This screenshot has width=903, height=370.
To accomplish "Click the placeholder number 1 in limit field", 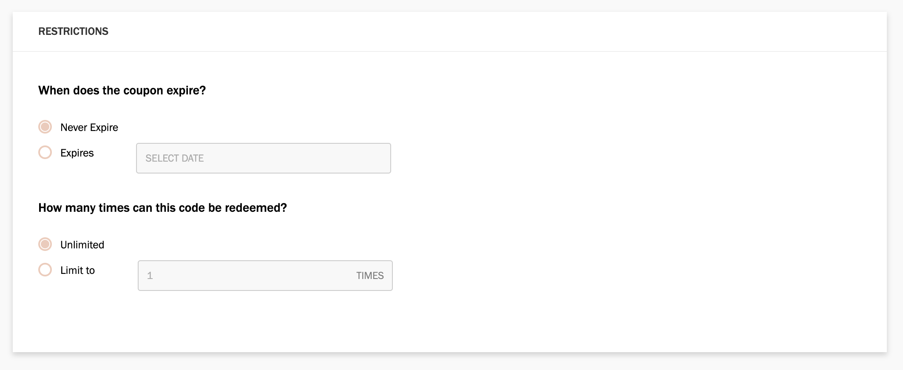I will coord(150,276).
